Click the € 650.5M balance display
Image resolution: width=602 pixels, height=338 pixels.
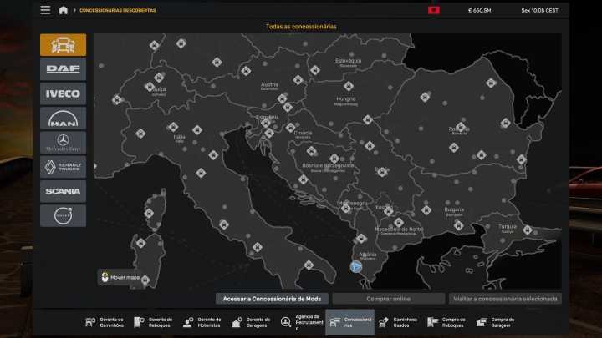click(480, 11)
